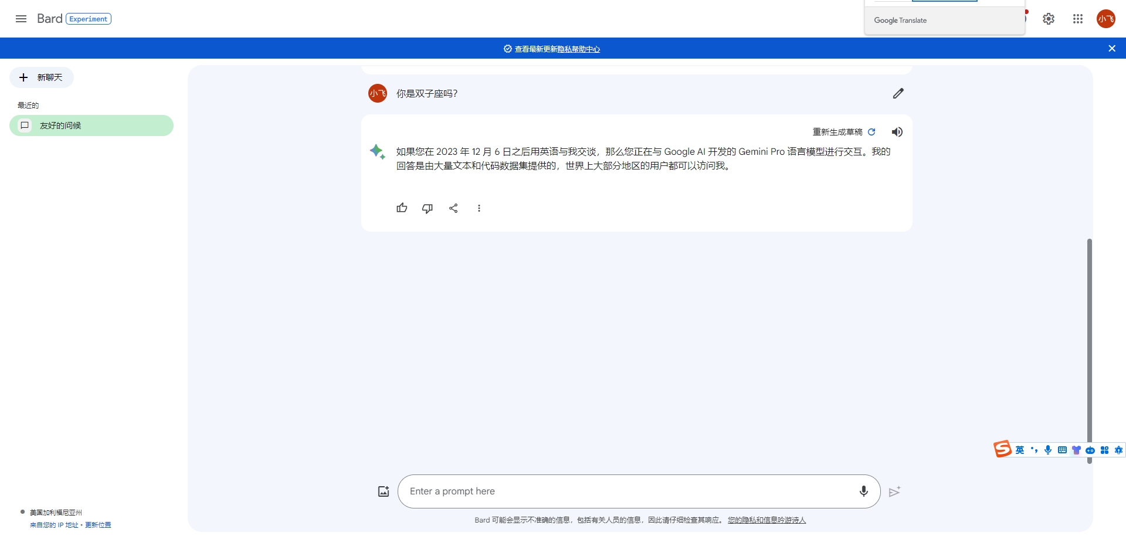Open Sogou game controller icon
This screenshot has width=1126, height=546.
[1090, 450]
